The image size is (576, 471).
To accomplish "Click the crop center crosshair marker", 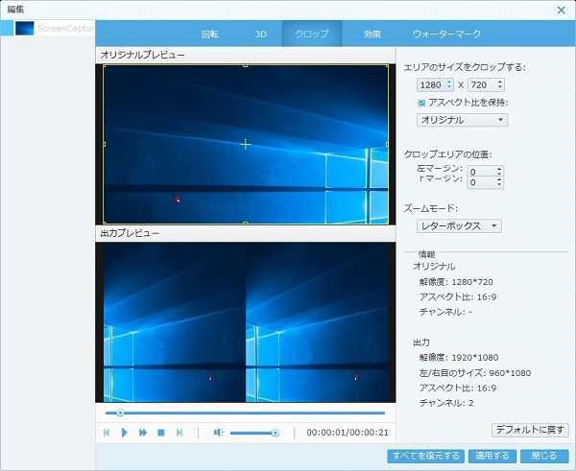I will pos(246,144).
